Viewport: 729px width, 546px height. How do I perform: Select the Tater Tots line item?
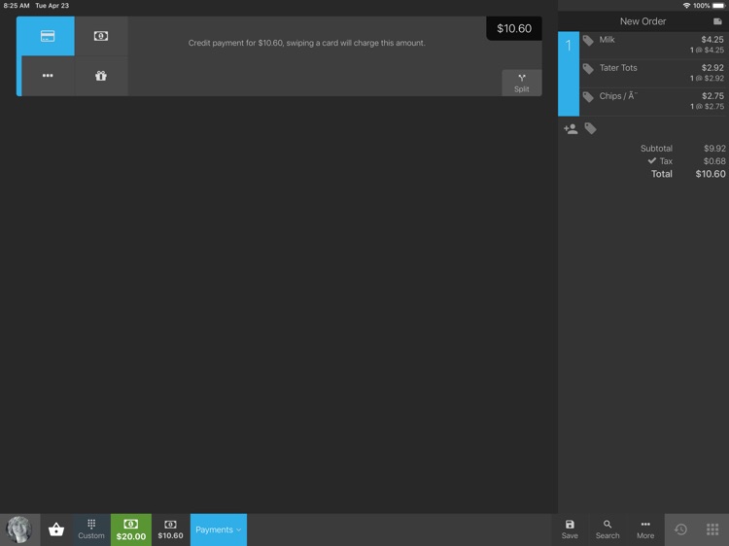click(654, 73)
